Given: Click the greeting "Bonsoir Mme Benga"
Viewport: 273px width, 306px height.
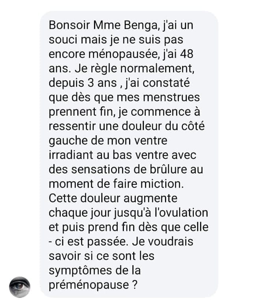Looking at the screenshot, I should tap(97, 25).
